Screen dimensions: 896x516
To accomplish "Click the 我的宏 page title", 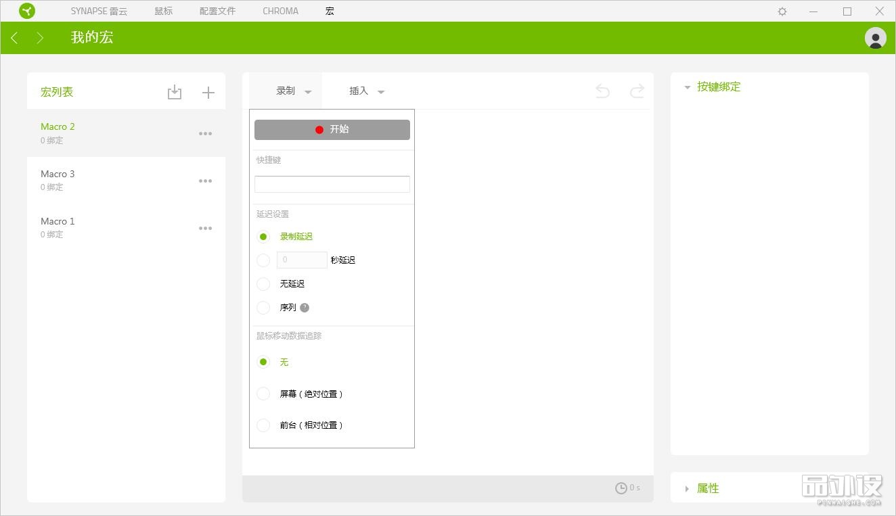I will click(92, 37).
